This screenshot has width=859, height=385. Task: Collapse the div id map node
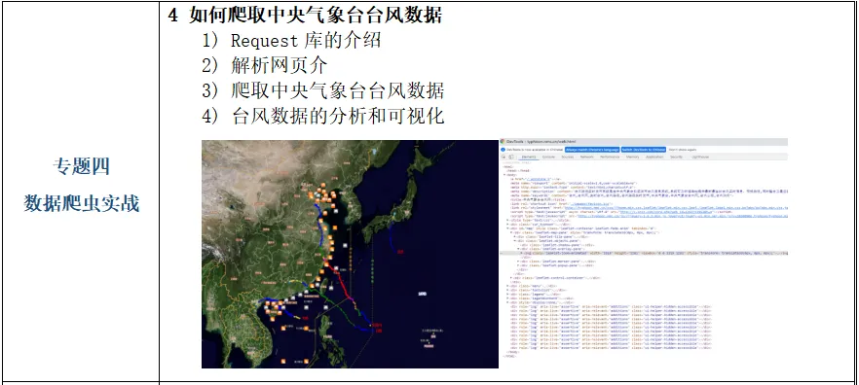pyautogui.click(x=507, y=228)
